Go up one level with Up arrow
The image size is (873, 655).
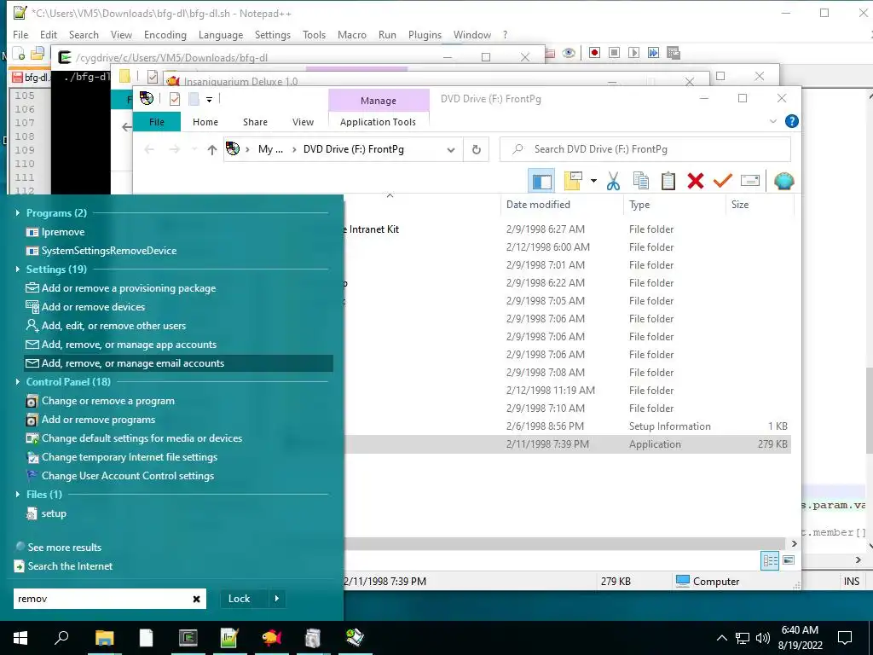tap(211, 149)
